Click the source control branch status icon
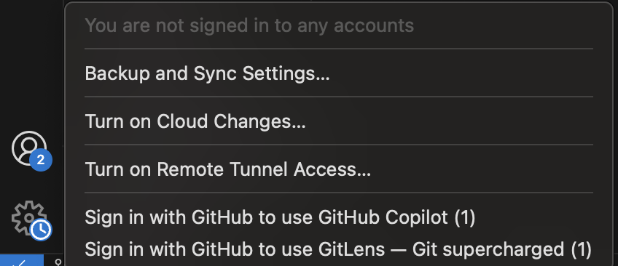Image resolution: width=618 pixels, height=266 pixels. click(58, 262)
